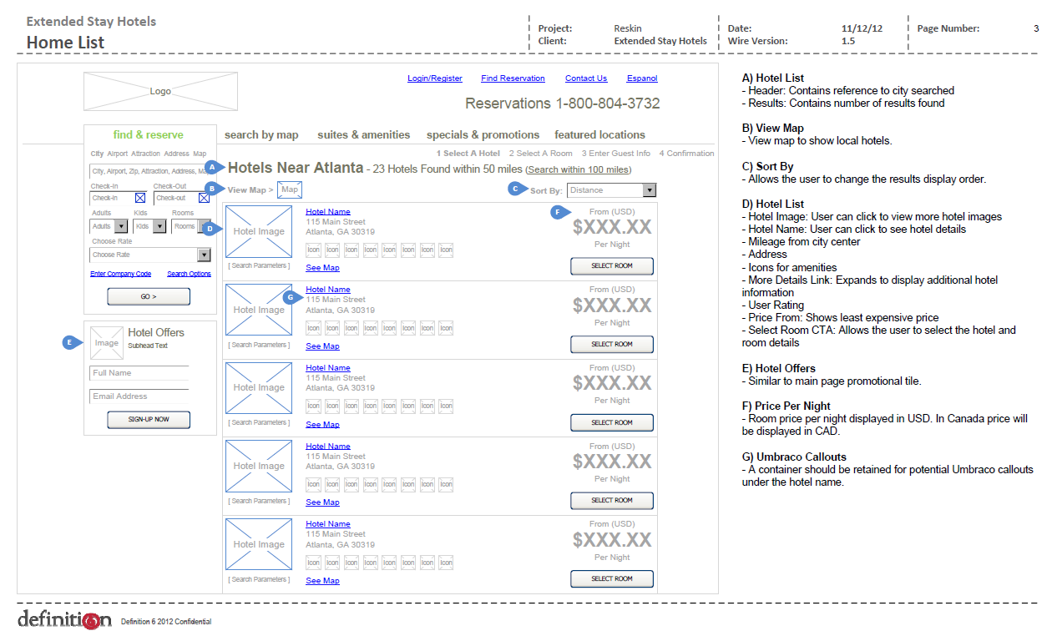The height and width of the screenshot is (636, 1057).
Task: Click See Map for the first hotel
Action: click(x=322, y=268)
